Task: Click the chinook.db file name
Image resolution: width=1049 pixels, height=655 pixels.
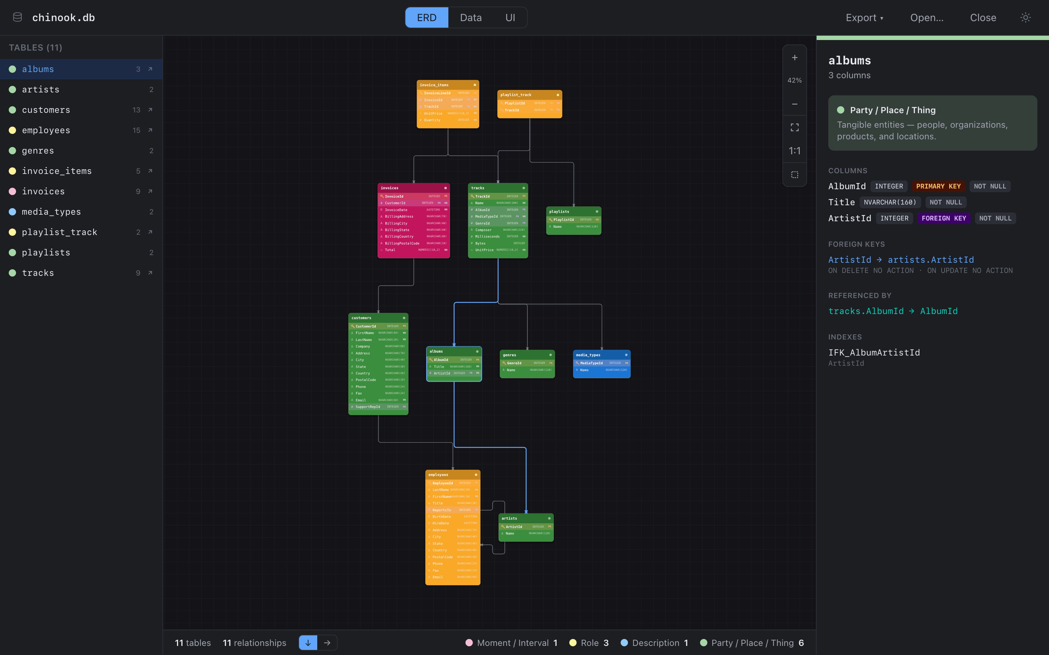Action: 63,18
